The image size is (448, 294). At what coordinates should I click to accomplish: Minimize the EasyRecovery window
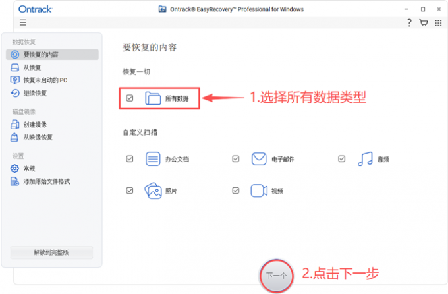(406, 9)
